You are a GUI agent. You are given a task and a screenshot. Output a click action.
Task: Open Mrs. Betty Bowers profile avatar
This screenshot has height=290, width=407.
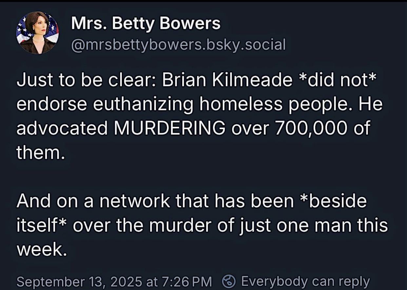[x=37, y=33]
